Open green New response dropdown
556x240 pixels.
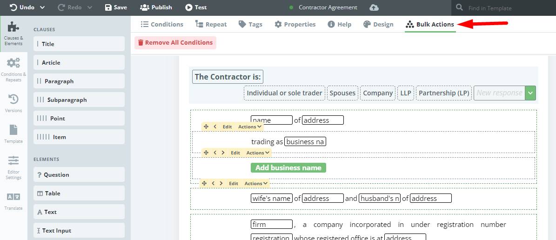click(530, 93)
